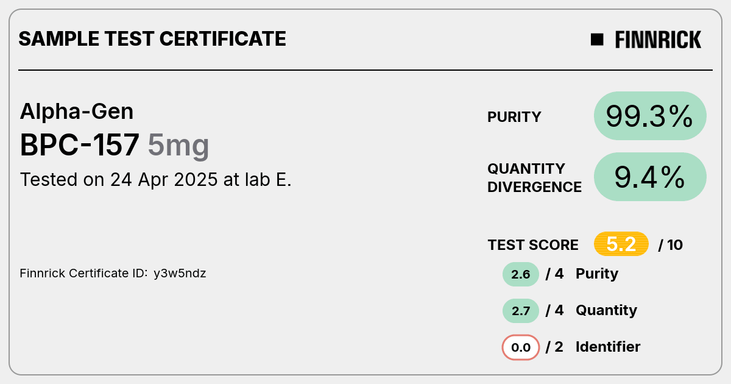Click the PURITY label
This screenshot has height=384, width=731.
pyautogui.click(x=514, y=117)
